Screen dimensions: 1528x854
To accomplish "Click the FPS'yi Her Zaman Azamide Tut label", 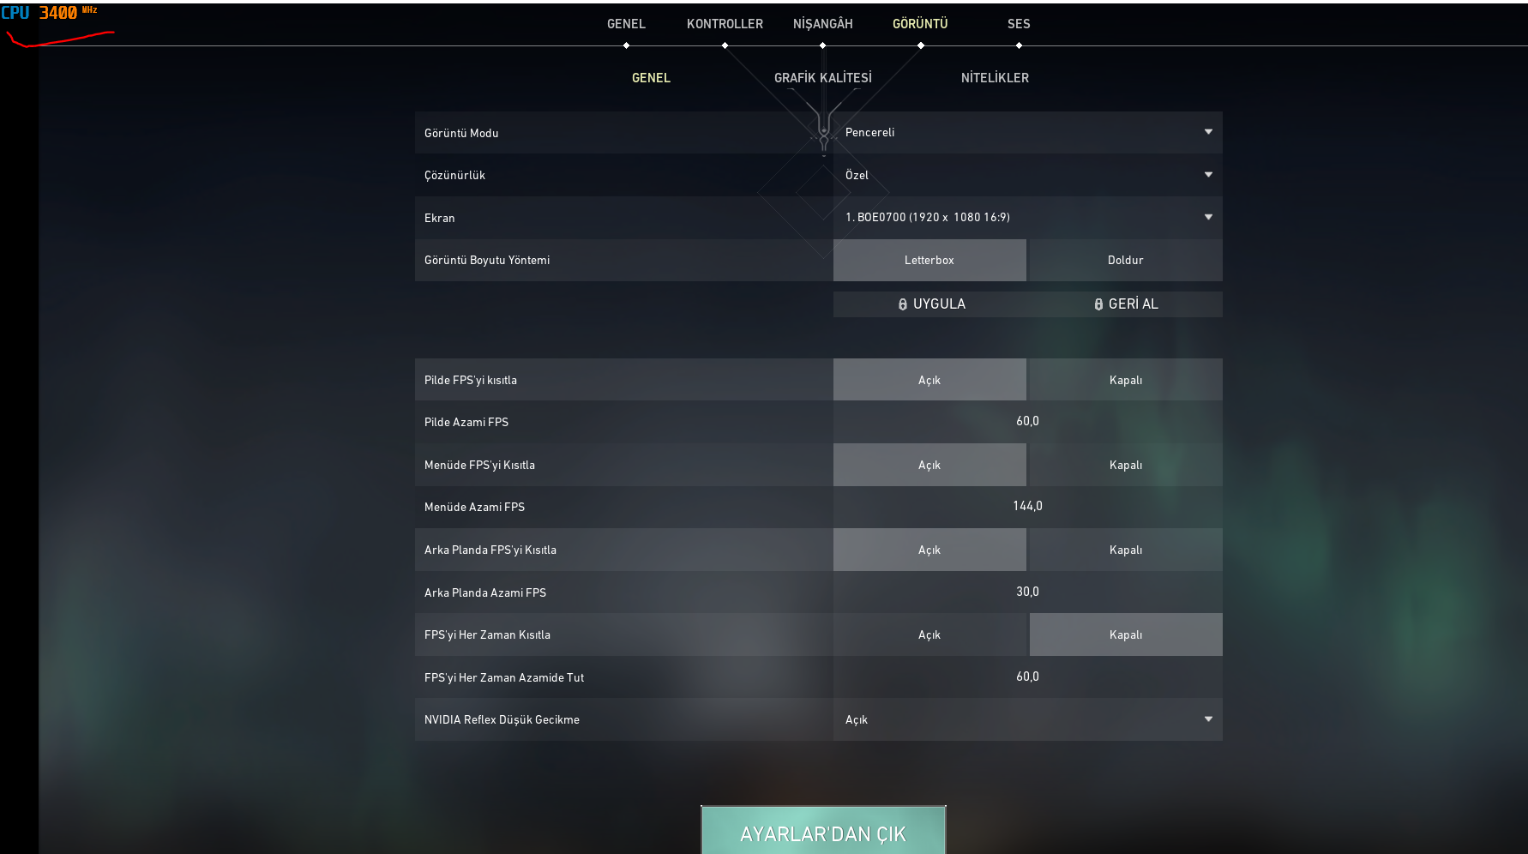I will [x=504, y=677].
